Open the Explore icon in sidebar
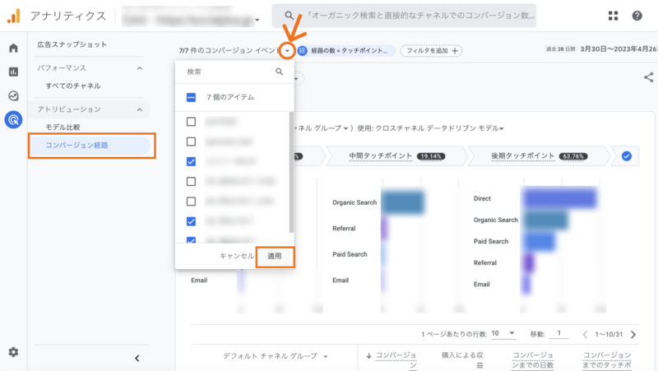Screen dimensions: 658x371 point(13,95)
